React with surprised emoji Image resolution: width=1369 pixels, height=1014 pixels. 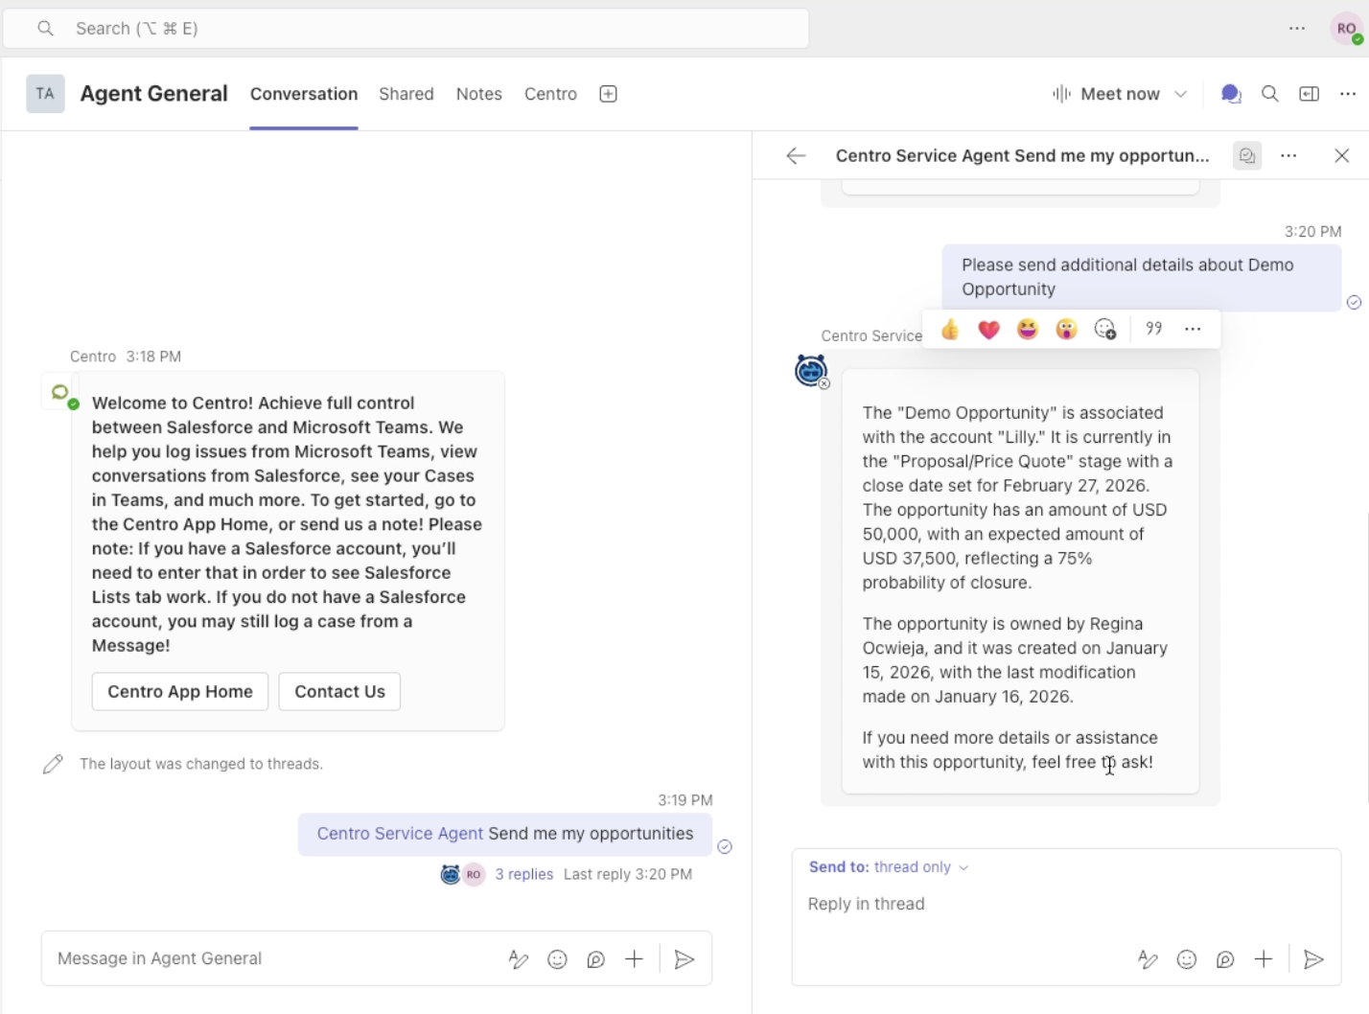1066,330
